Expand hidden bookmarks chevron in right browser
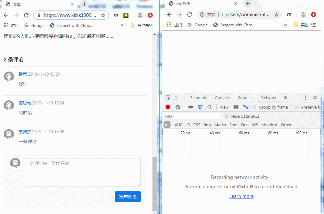 [285, 25]
